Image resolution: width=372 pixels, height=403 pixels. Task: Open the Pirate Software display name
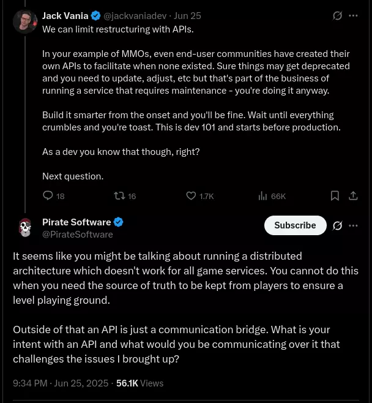[x=76, y=222]
